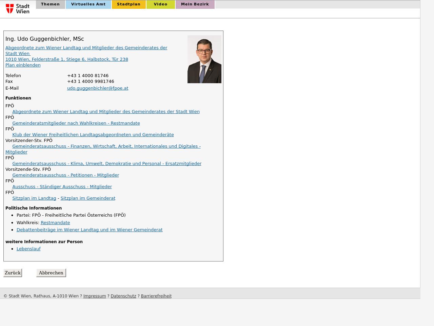Select the Video tab
The height and width of the screenshot is (326, 434).
[x=160, y=4]
